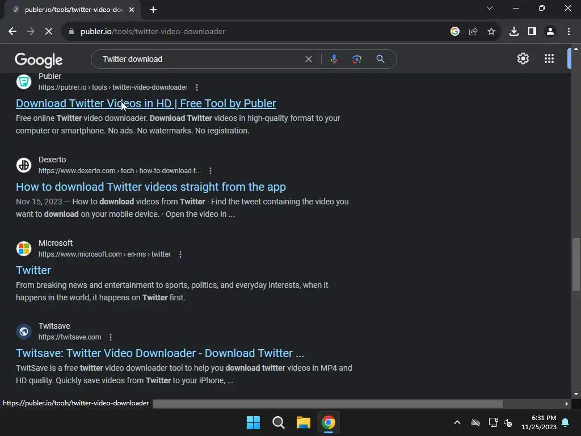Focus the address bar URL
The width and height of the screenshot is (581, 436).
(153, 32)
